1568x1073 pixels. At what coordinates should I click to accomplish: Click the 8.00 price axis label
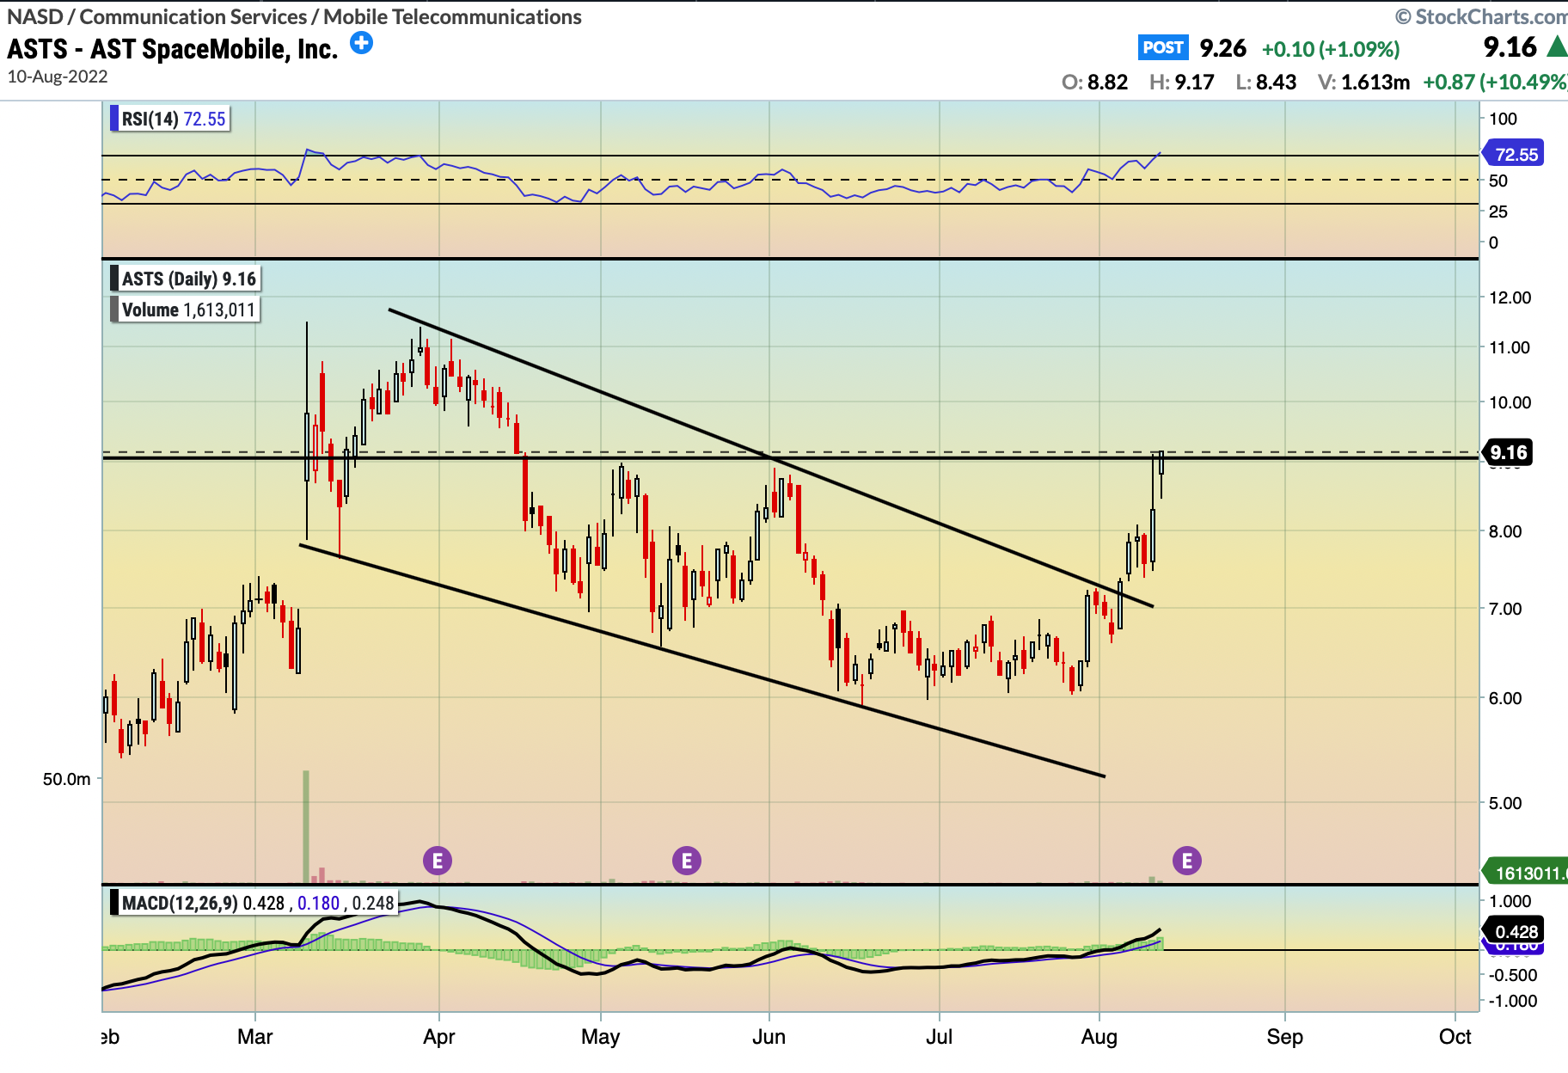(1505, 531)
